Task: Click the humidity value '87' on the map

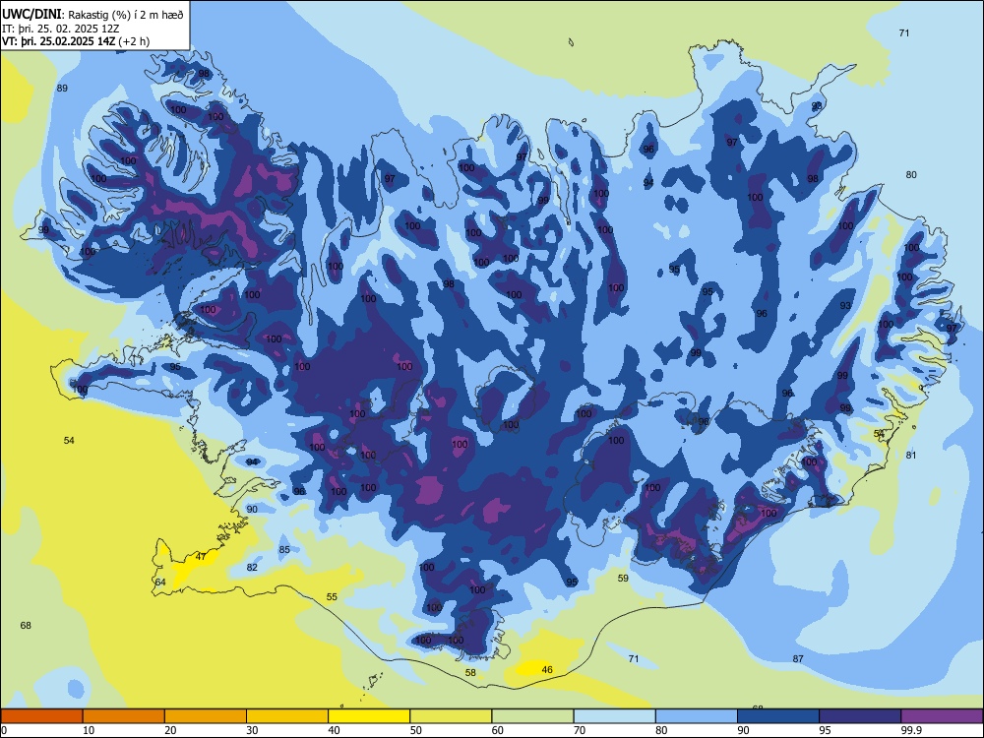Action: point(798,659)
